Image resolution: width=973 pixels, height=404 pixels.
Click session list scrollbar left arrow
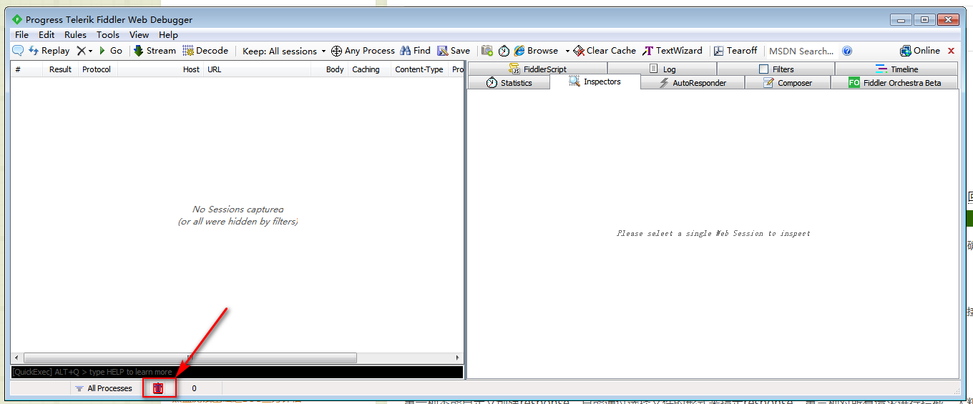point(16,358)
